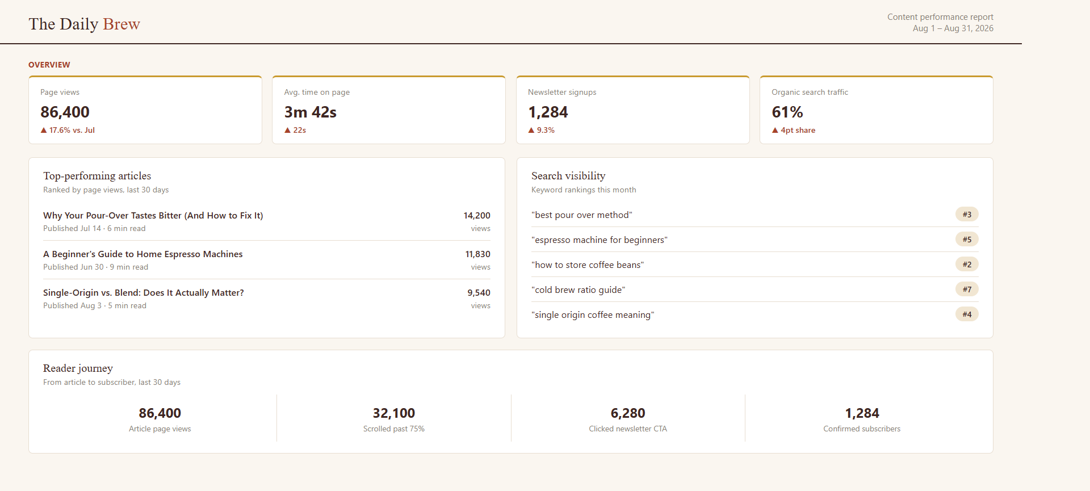
Task: Click the up-triangle icon beside "9.3%"
Action: [x=531, y=130]
